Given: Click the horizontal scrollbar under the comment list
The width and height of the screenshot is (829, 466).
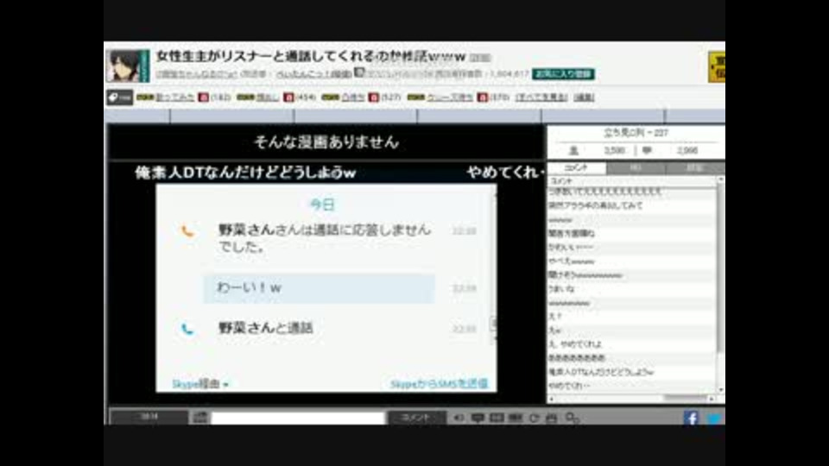Looking at the screenshot, I should [x=685, y=399].
